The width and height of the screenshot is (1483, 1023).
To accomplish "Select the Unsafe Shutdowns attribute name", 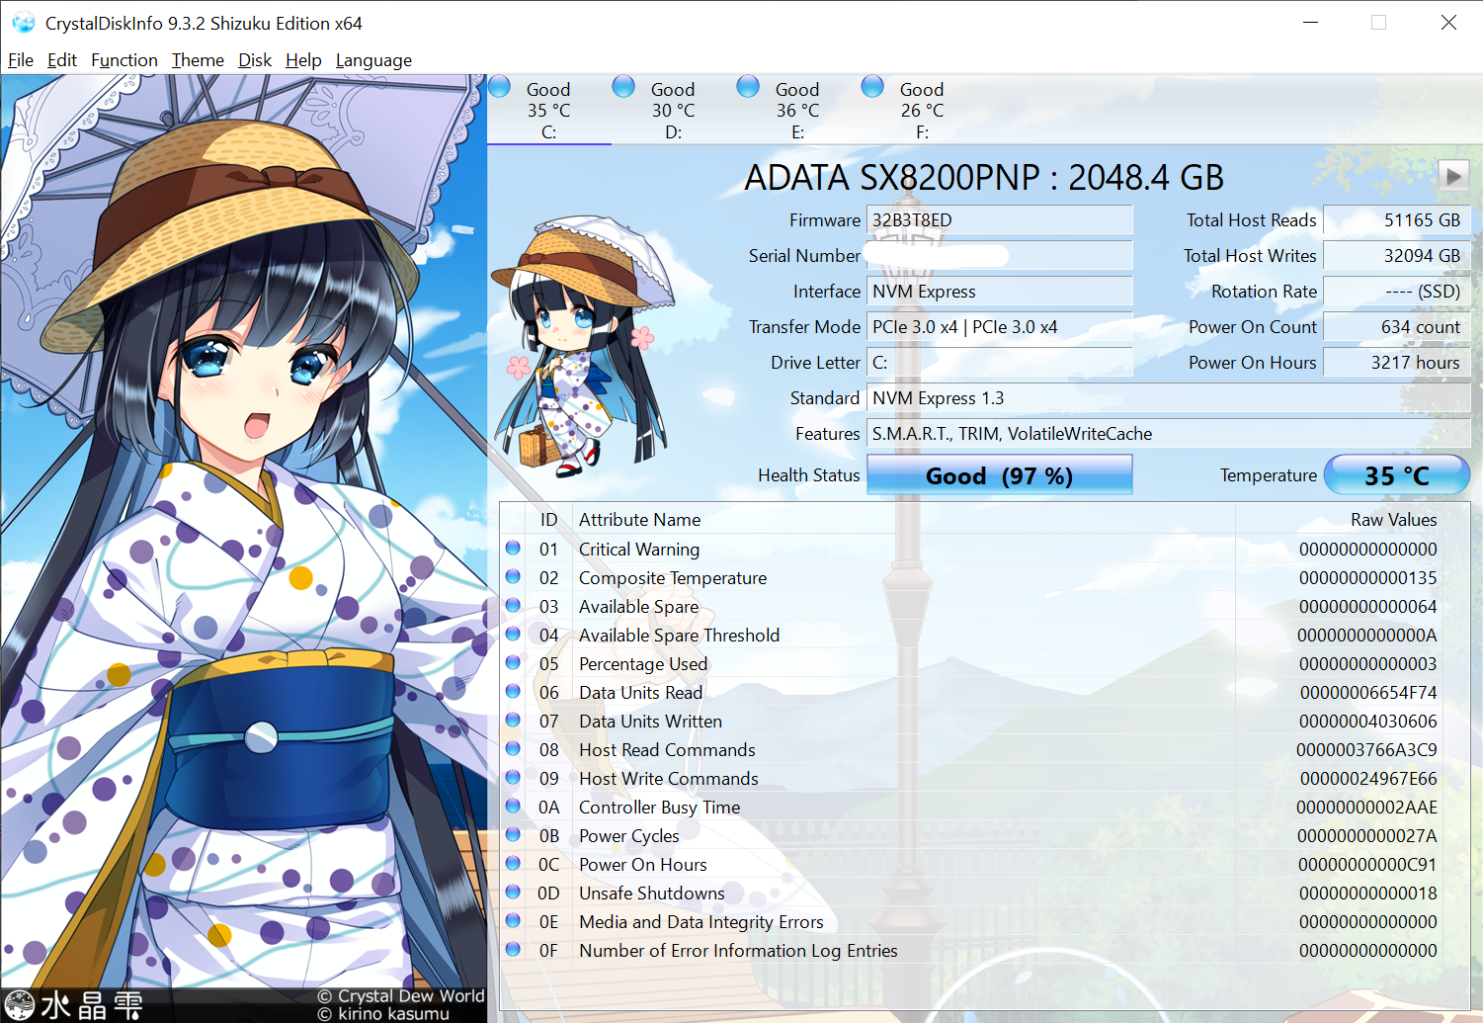I will 652,894.
